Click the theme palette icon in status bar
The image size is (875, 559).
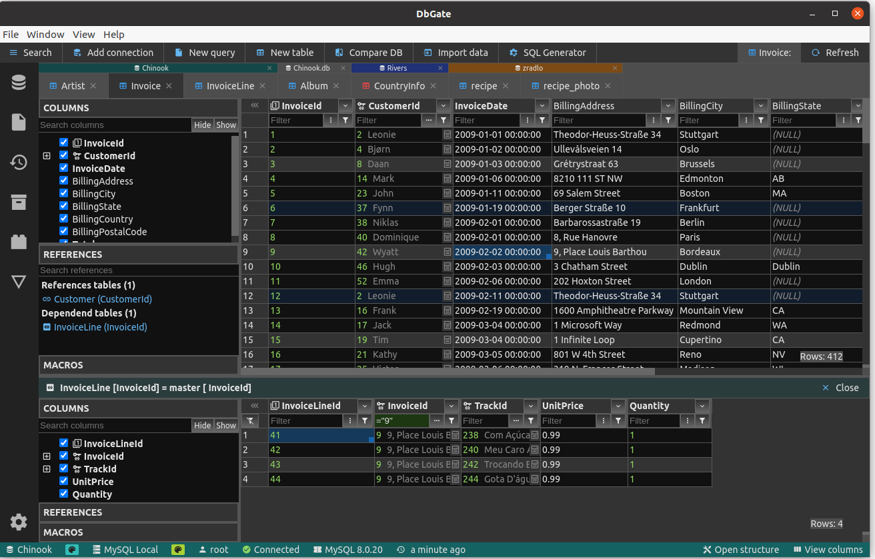[72, 550]
